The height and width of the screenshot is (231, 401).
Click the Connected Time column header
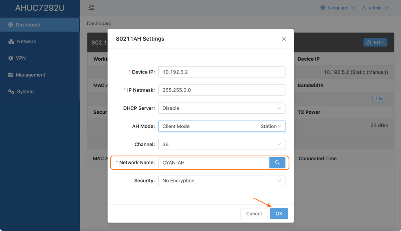coord(318,159)
